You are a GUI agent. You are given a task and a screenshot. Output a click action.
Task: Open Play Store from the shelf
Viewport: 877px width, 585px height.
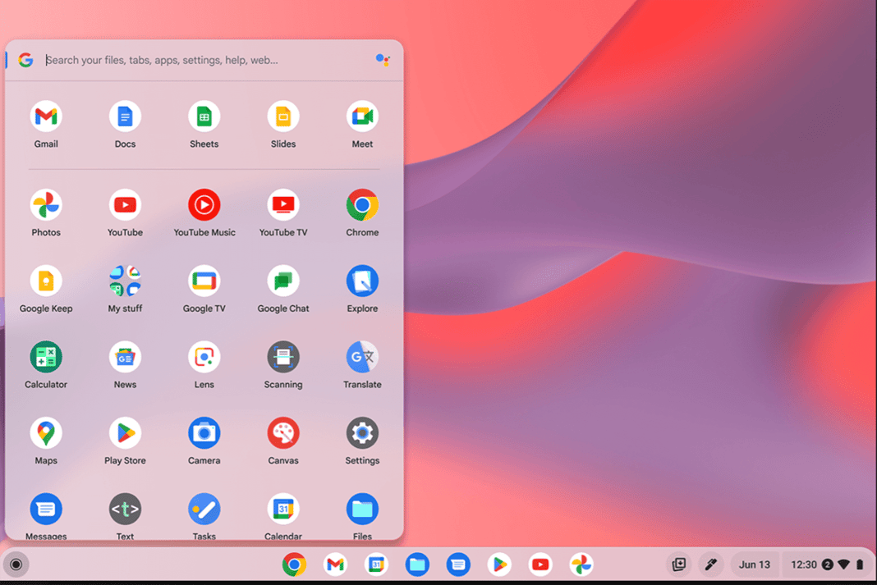499,564
